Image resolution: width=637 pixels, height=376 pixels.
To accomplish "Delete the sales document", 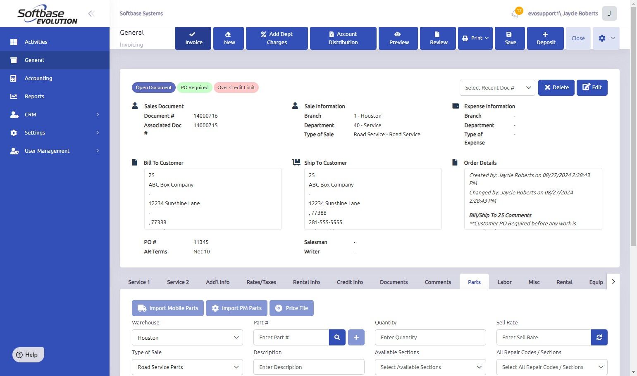I will point(556,87).
